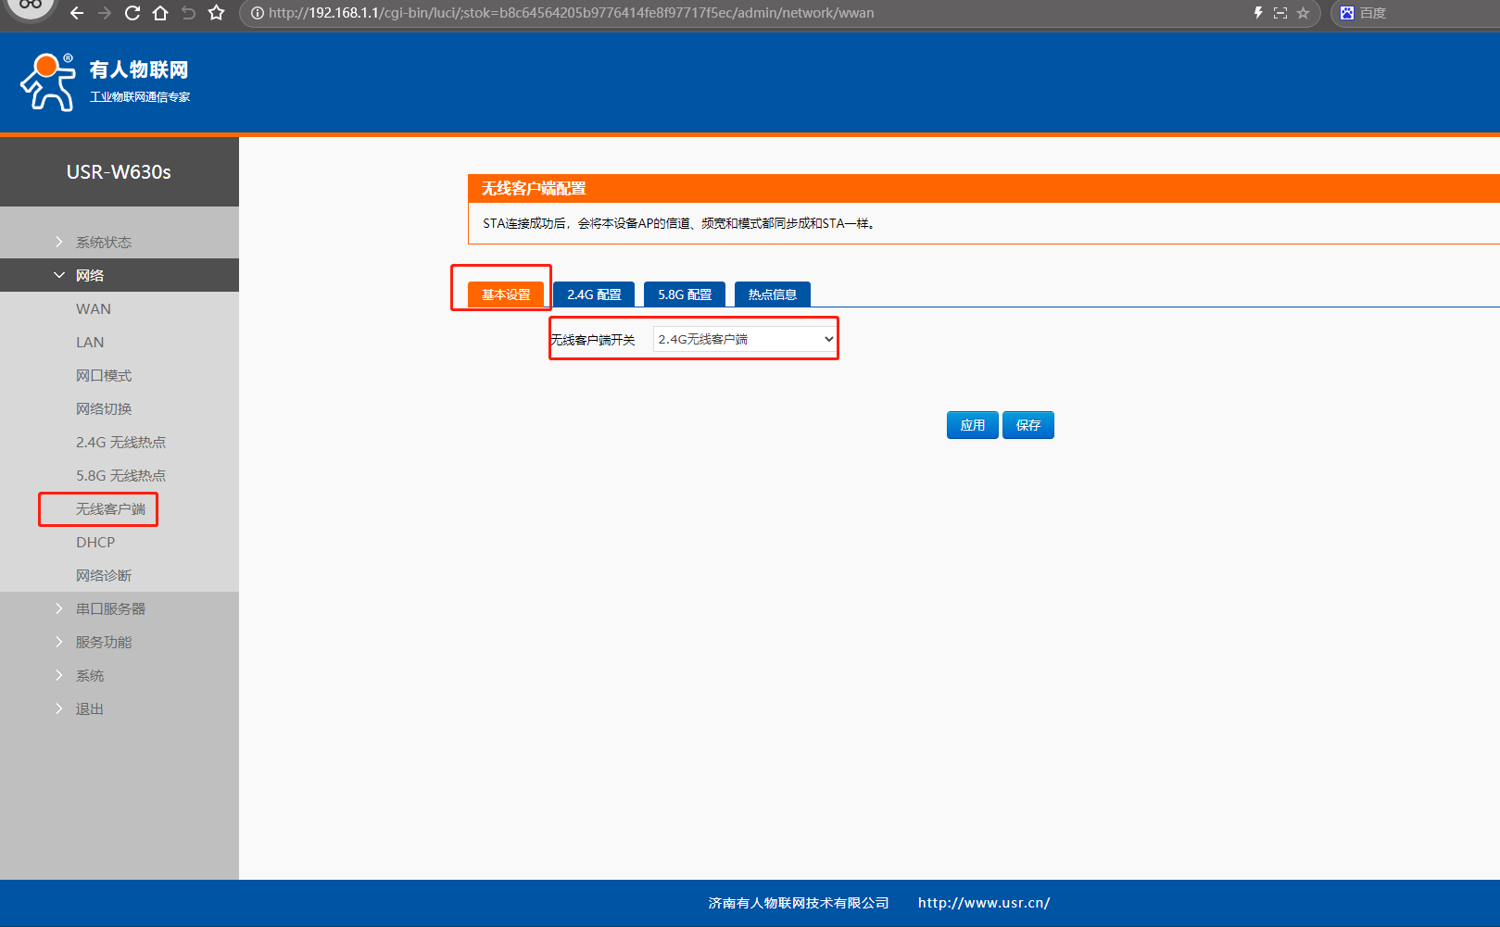Open the wireless client switch dropdown
Screen dimensions: 1500x927
[x=745, y=339]
